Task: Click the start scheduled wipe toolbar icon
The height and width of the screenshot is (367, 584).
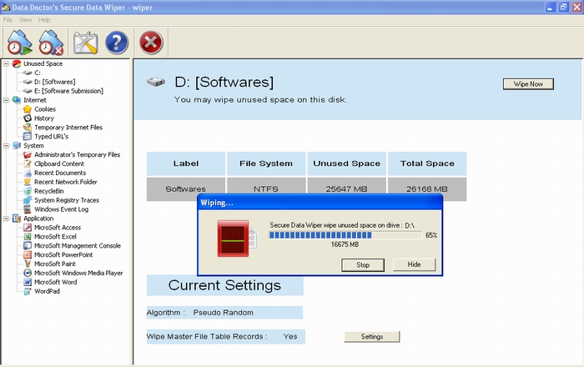Action: point(19,41)
